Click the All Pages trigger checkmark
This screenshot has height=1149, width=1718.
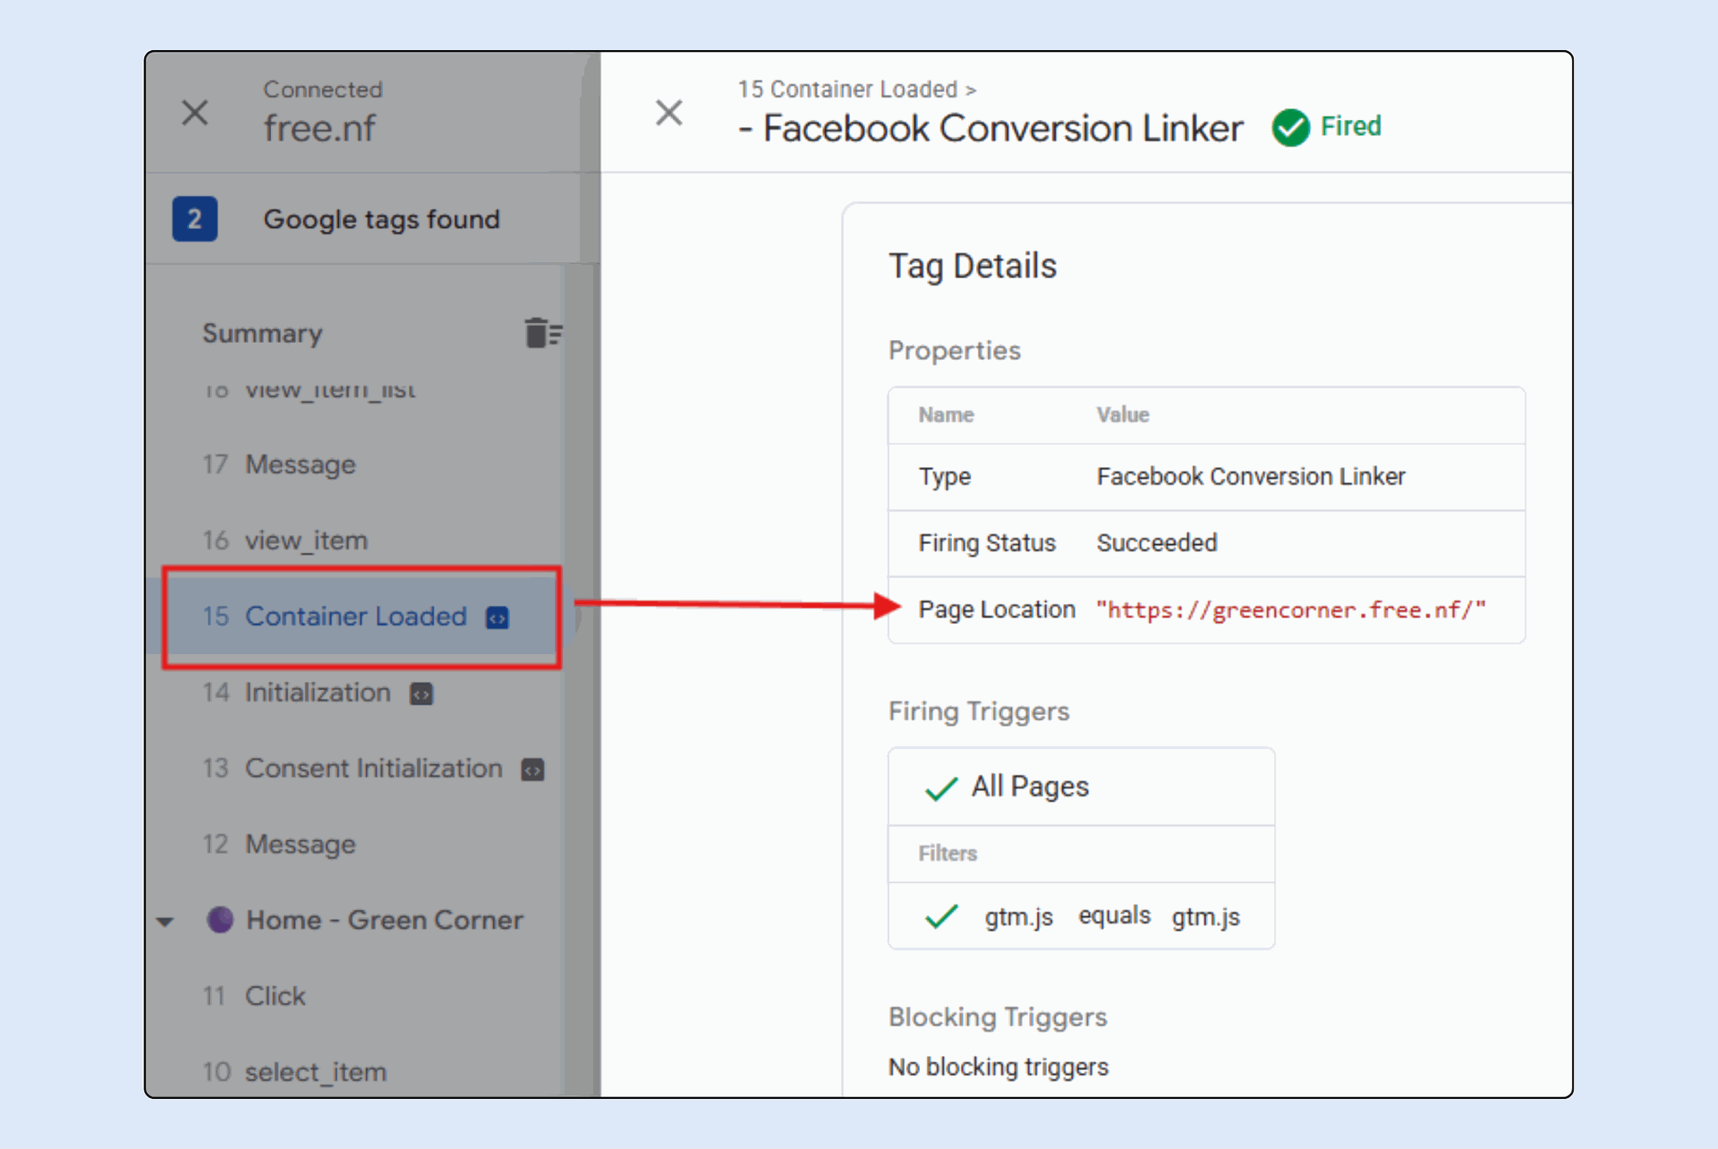(x=940, y=787)
